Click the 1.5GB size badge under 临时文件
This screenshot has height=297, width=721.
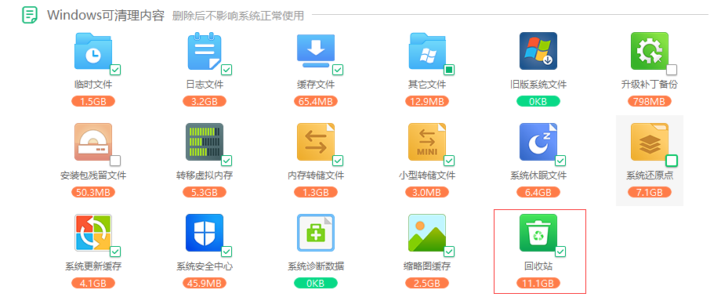click(93, 101)
